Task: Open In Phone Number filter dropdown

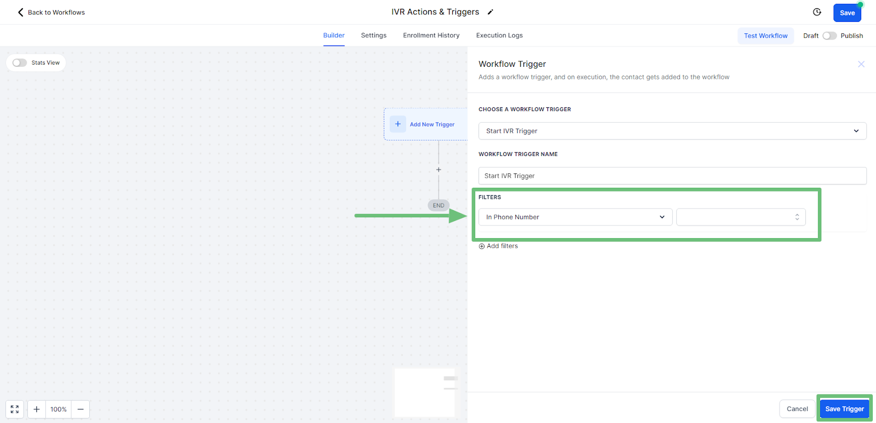Action: 575,217
